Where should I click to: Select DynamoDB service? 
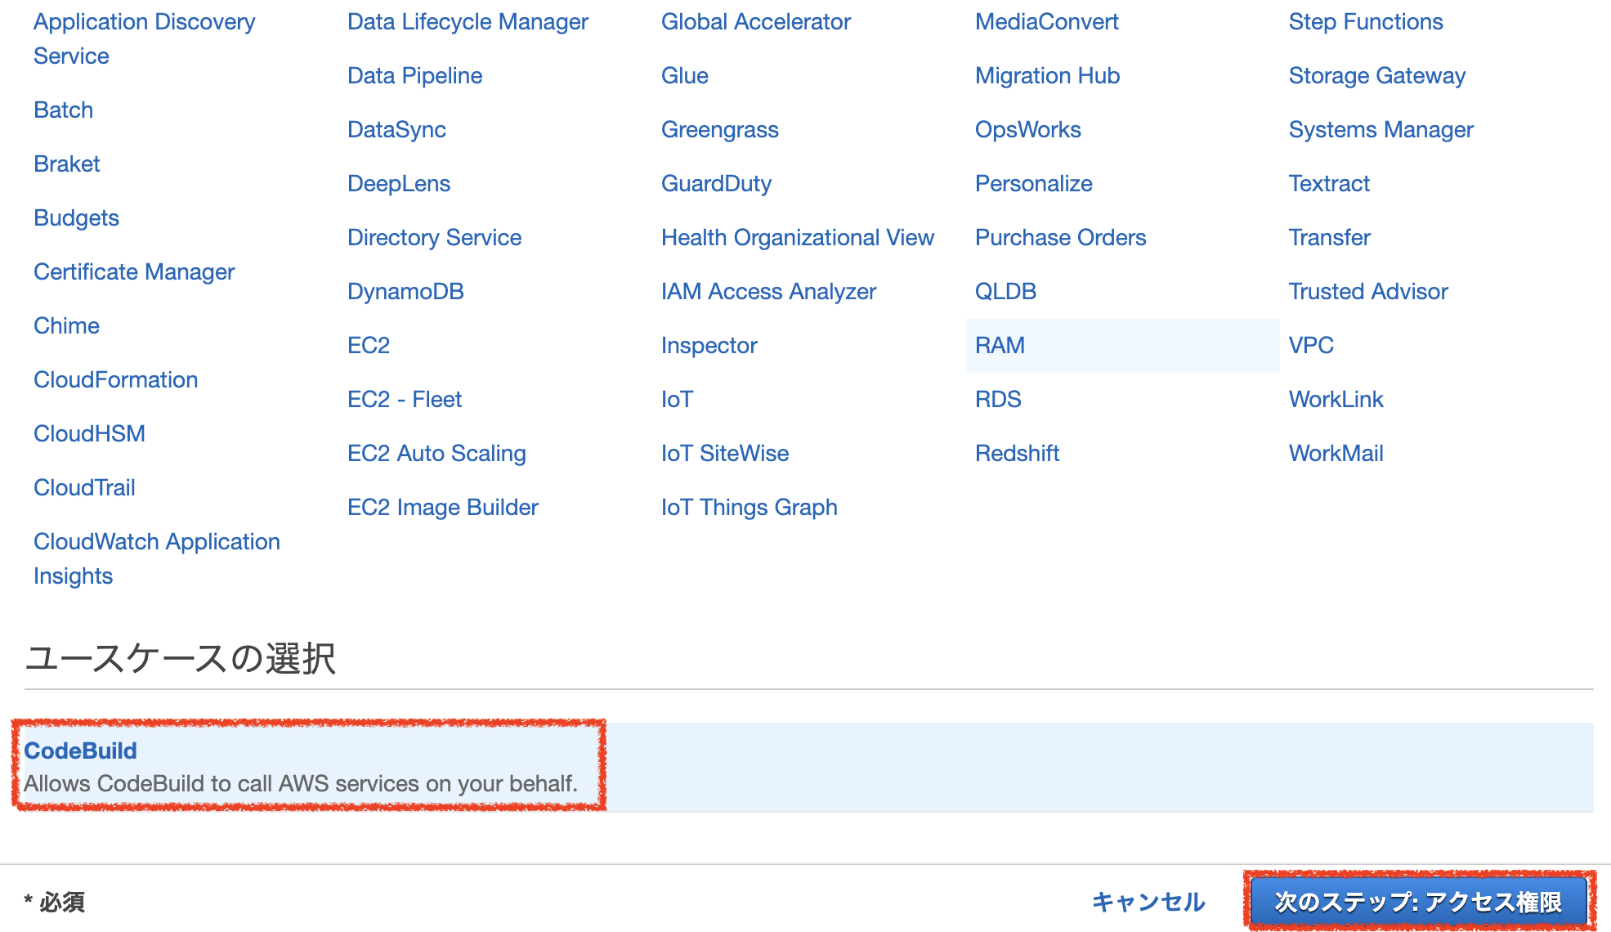point(406,291)
